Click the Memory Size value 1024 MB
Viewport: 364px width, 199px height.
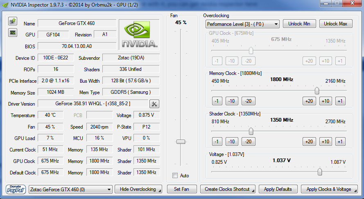tap(56, 92)
